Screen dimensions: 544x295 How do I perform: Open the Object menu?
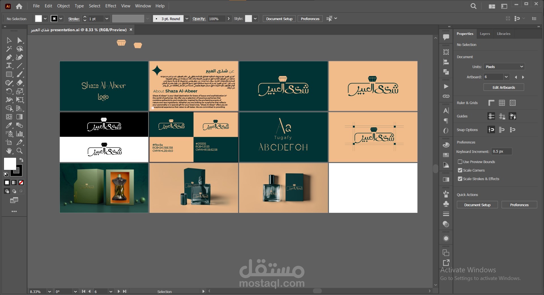click(63, 6)
